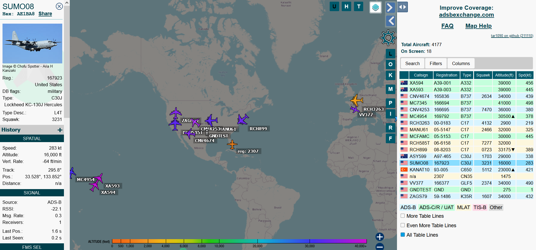The image size is (536, 250).
Task: Sort table by Callsign column
Action: pos(421,75)
